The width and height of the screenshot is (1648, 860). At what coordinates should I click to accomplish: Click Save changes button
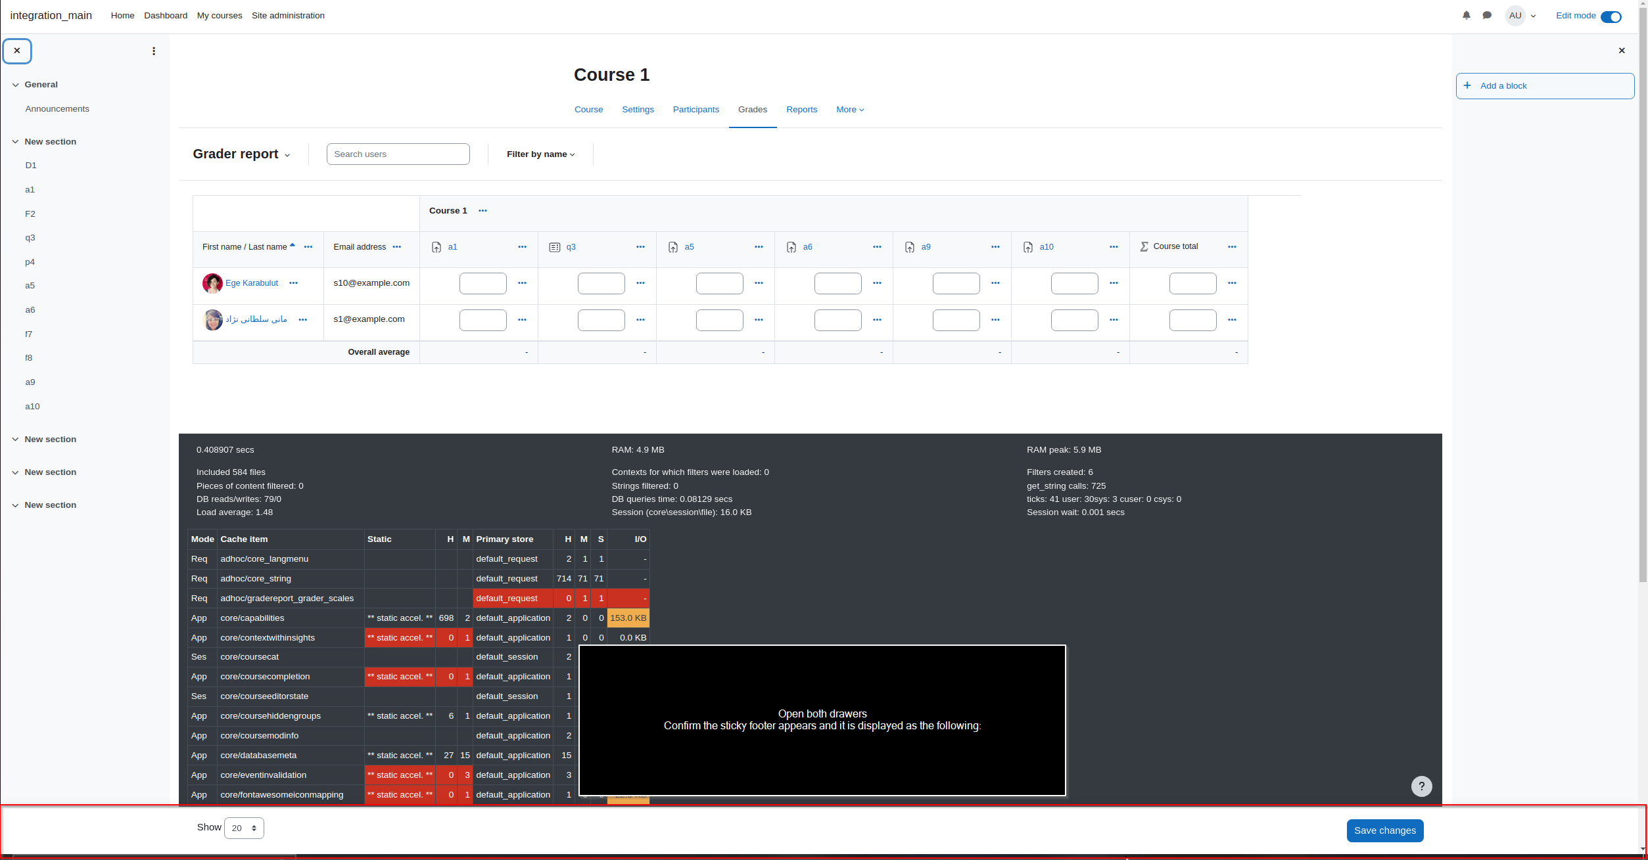[1385, 830]
